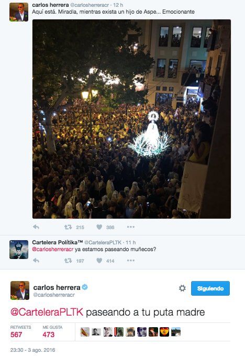The height and width of the screenshot is (356, 245).
Task: View the 567 retweets list
Action: pos(20,331)
